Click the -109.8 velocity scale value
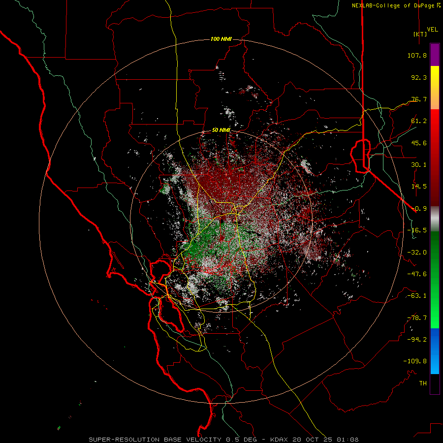 point(415,361)
